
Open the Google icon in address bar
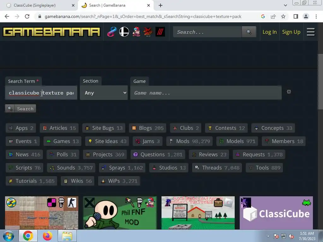(x=263, y=16)
